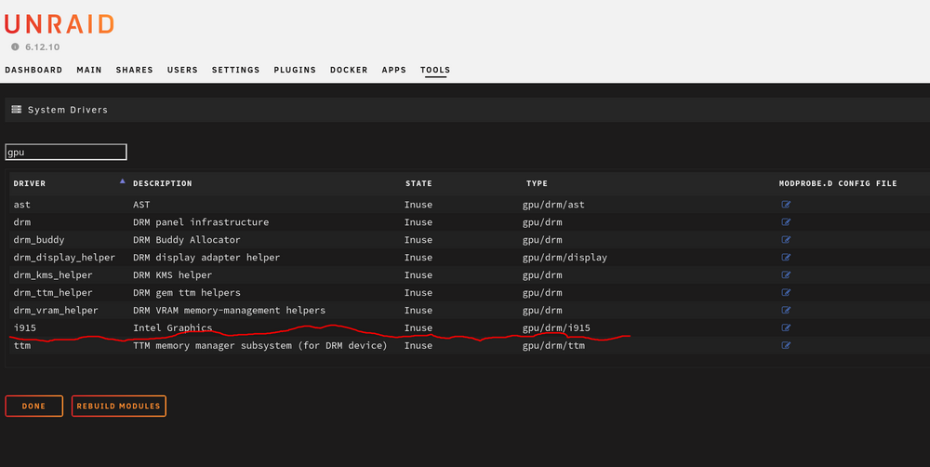
Task: Open the Apps tab
Action: pyautogui.click(x=393, y=70)
